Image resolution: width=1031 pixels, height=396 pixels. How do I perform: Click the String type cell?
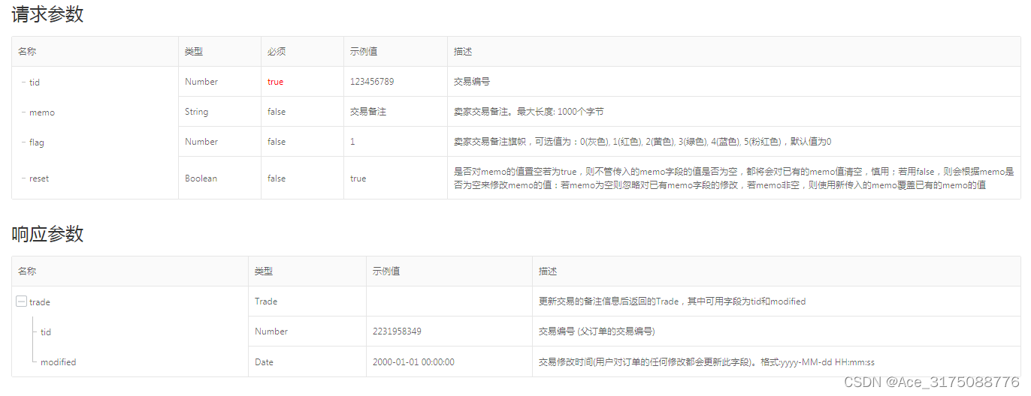[197, 112]
